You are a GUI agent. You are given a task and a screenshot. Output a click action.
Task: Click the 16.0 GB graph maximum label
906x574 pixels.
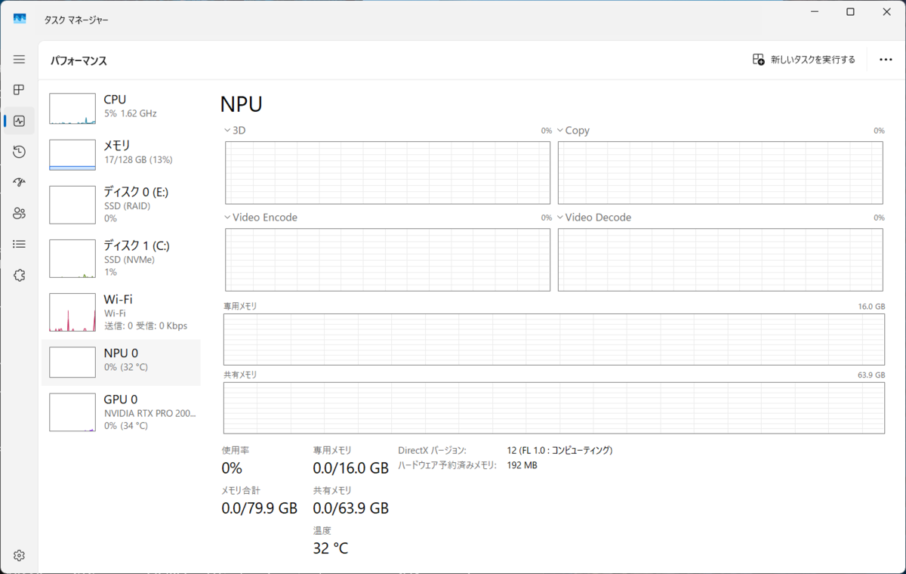871,307
